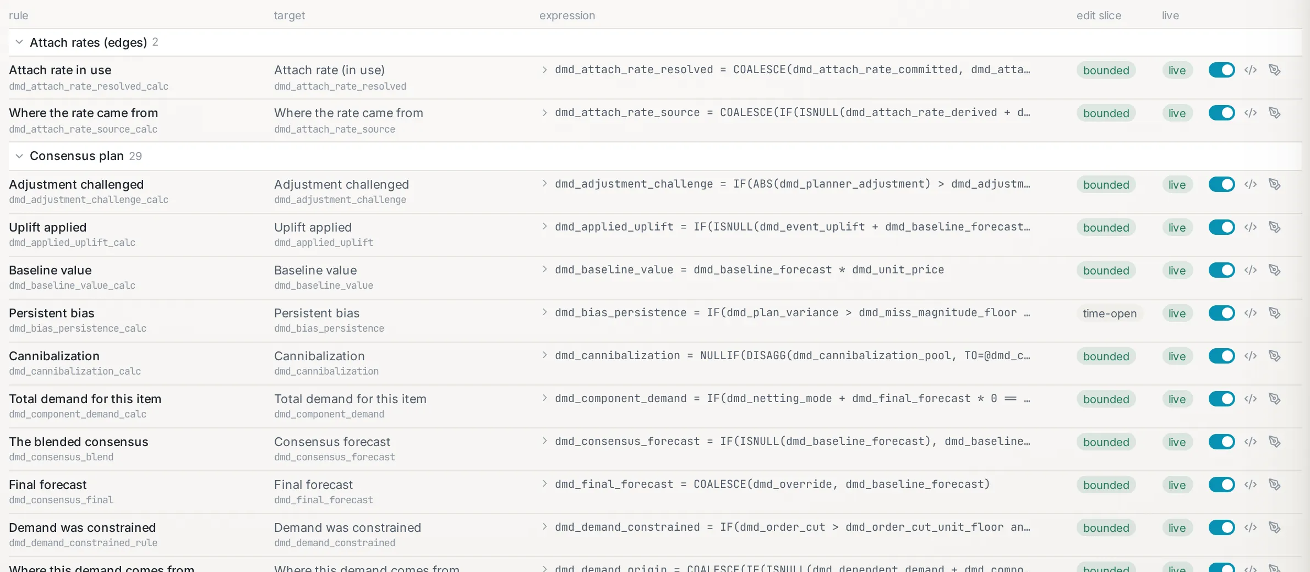Click the live column header
The image size is (1310, 572).
click(1170, 15)
